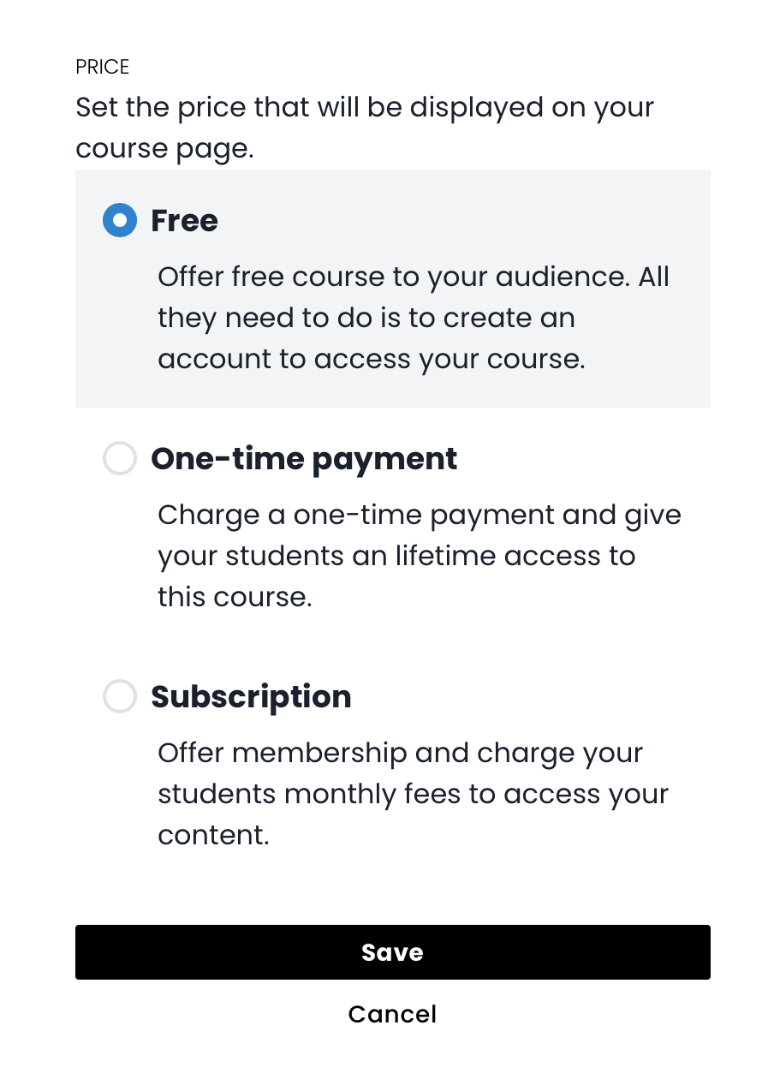This screenshot has height=1067, width=774.
Task: Click the PRICE section label
Action: pyautogui.click(x=102, y=67)
